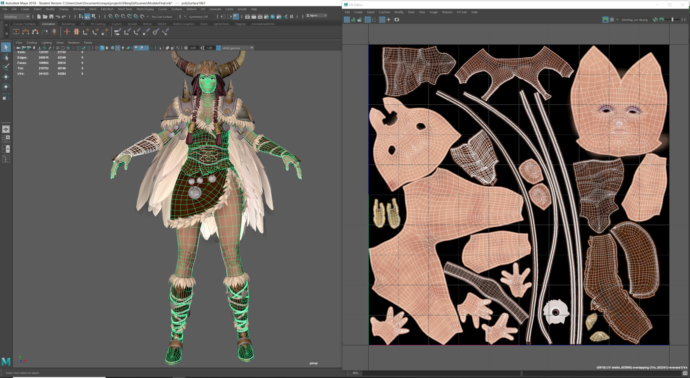Toggle UV Editor isolate select

click(389, 19)
